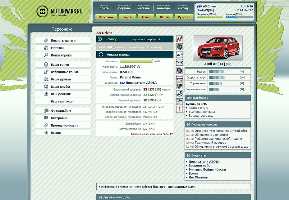Click the steering wheel icon in В гонку! bar
289x200 pixels.
(x=100, y=39)
